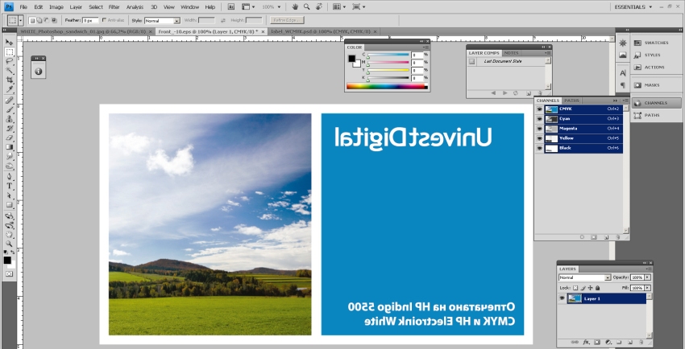The image size is (685, 349).
Task: Toggle Last Document State layer comp box
Action: tap(471, 61)
